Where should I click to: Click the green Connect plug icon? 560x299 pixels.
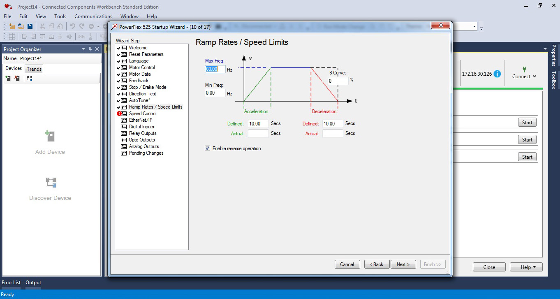click(524, 70)
